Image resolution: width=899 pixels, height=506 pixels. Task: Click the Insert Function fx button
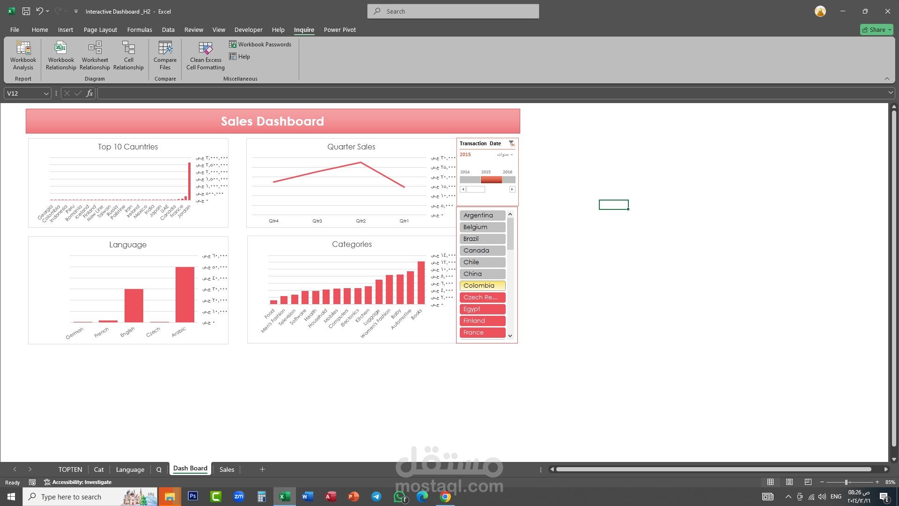point(89,93)
